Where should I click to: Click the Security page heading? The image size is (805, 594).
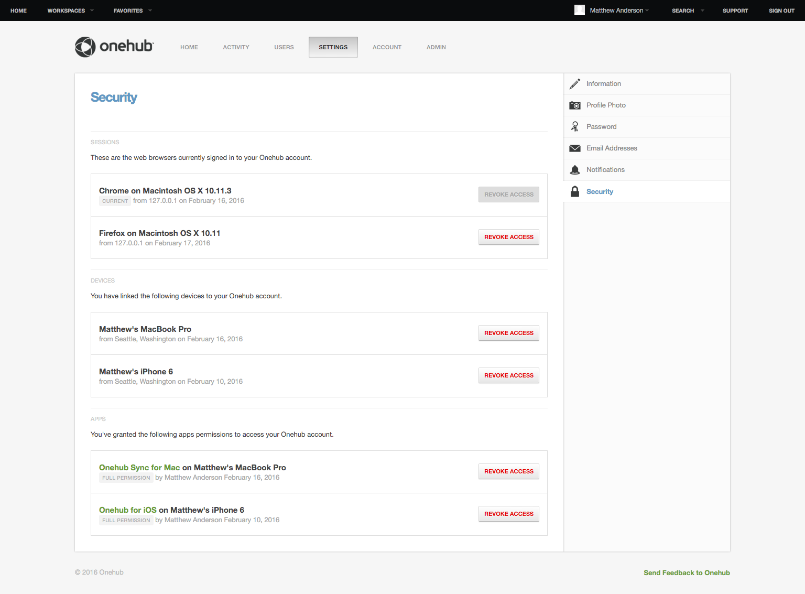(114, 98)
